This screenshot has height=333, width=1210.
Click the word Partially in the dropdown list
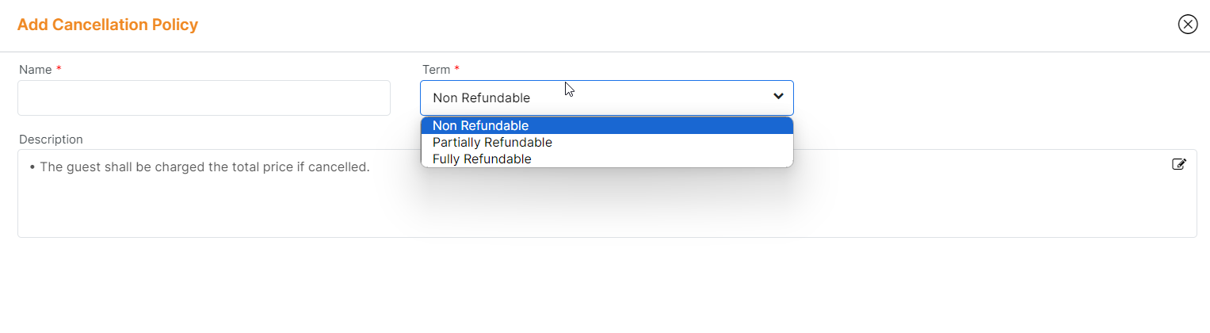[456, 143]
